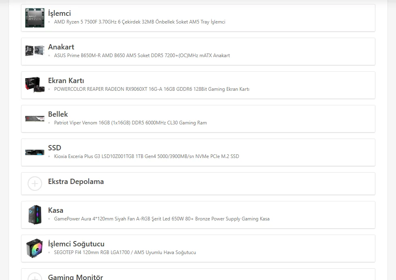Click the Kioxia SSD thumbnail image
396x280 pixels.
point(35,152)
